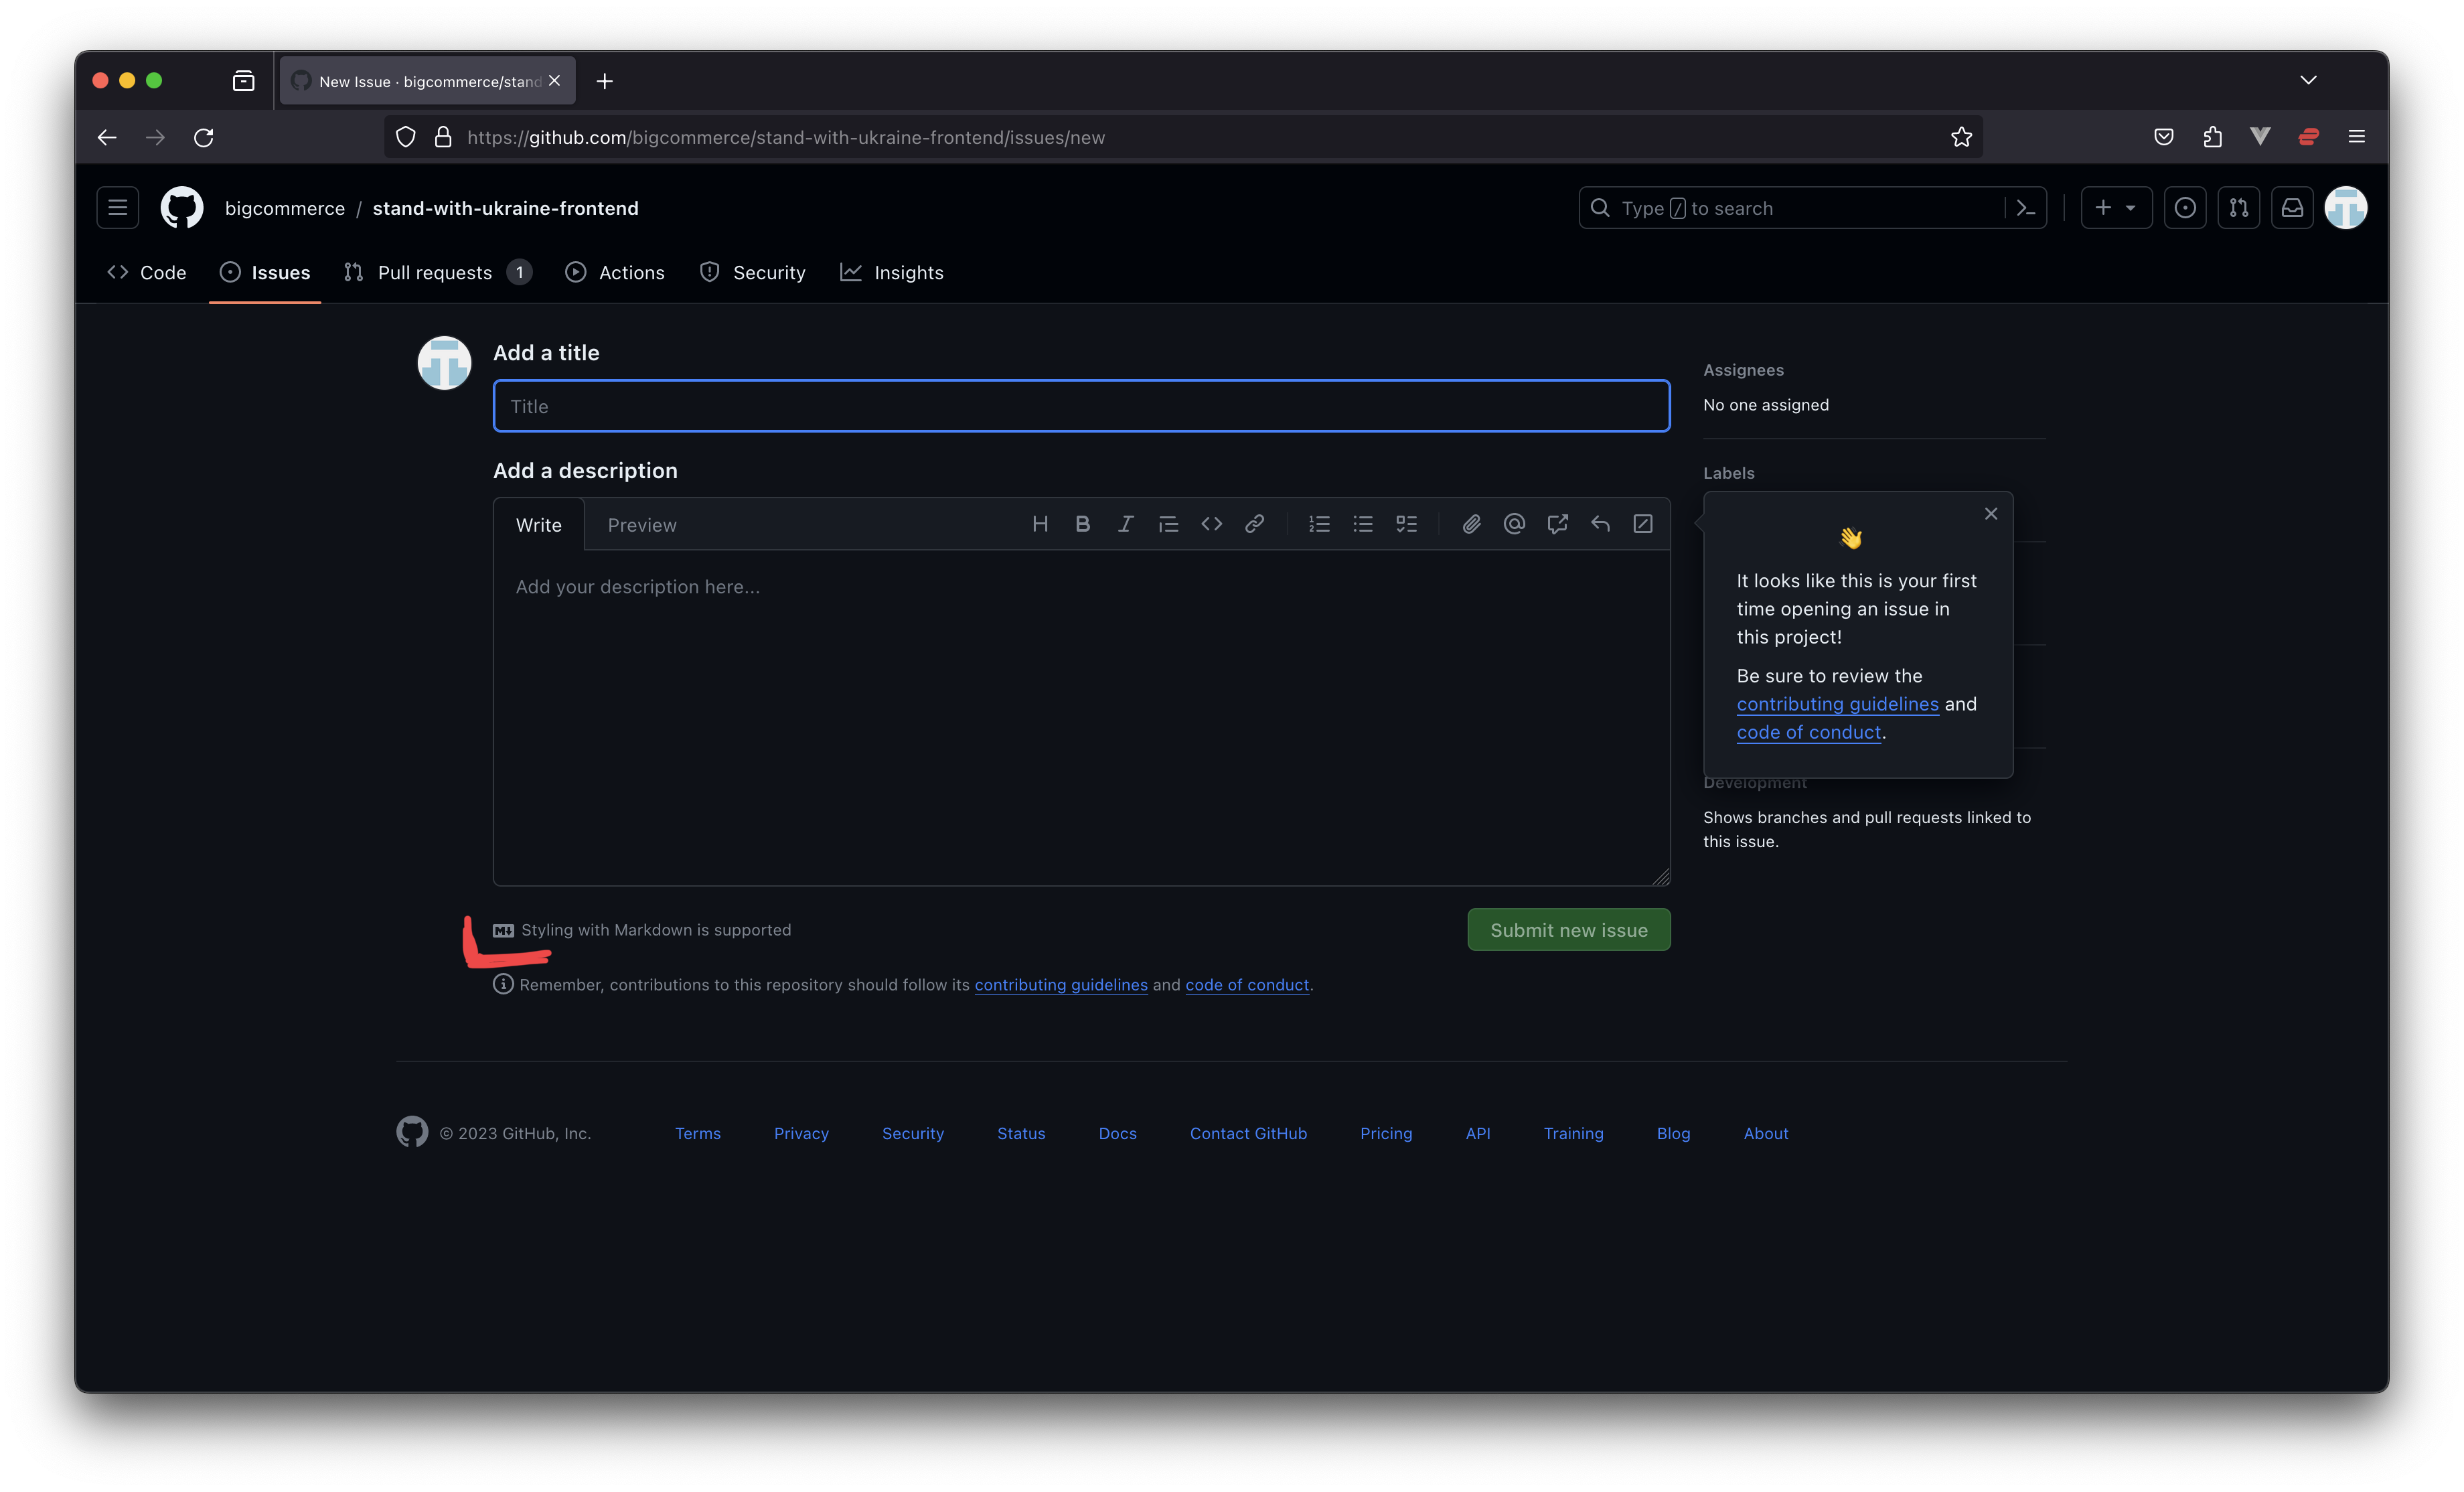Switch to the Preview tab
This screenshot has height=1492, width=2464.
(642, 525)
